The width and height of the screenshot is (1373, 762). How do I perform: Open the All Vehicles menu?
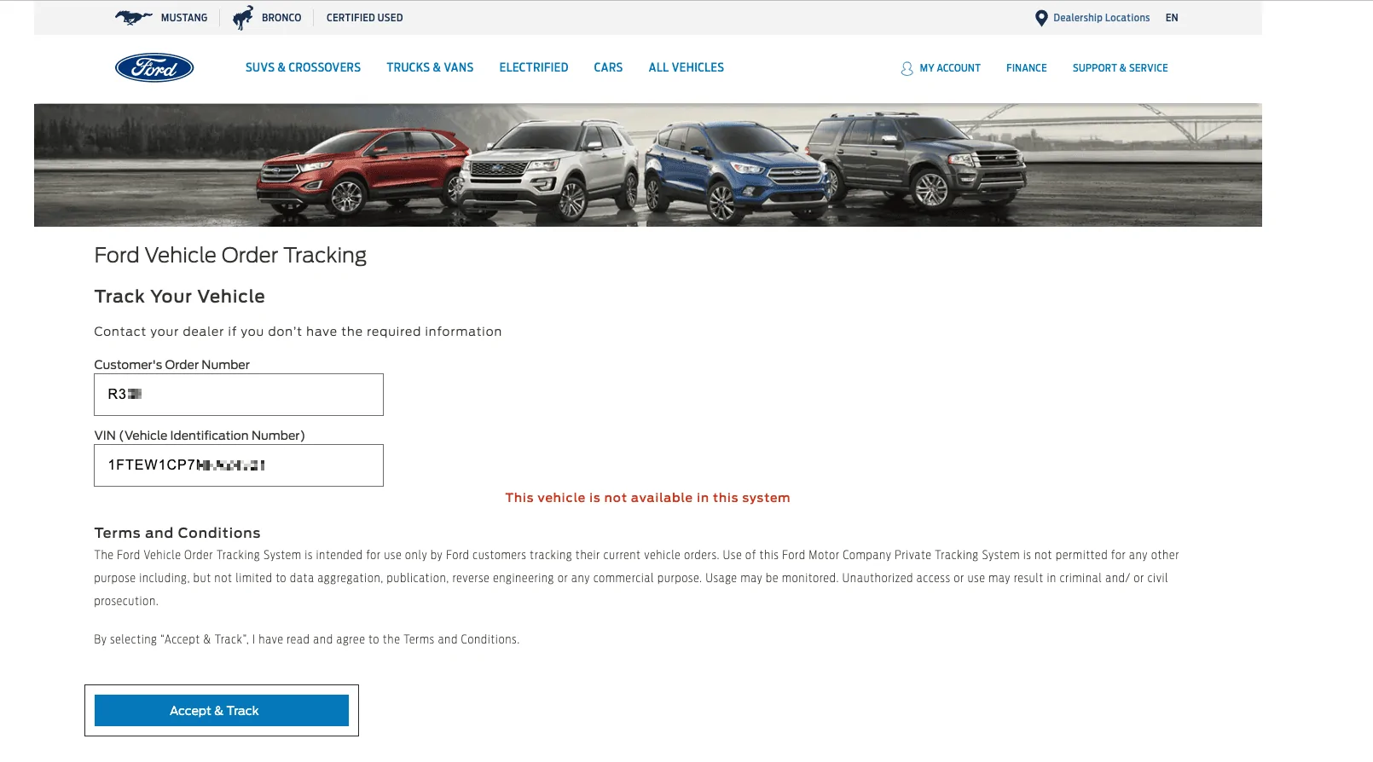tap(686, 67)
